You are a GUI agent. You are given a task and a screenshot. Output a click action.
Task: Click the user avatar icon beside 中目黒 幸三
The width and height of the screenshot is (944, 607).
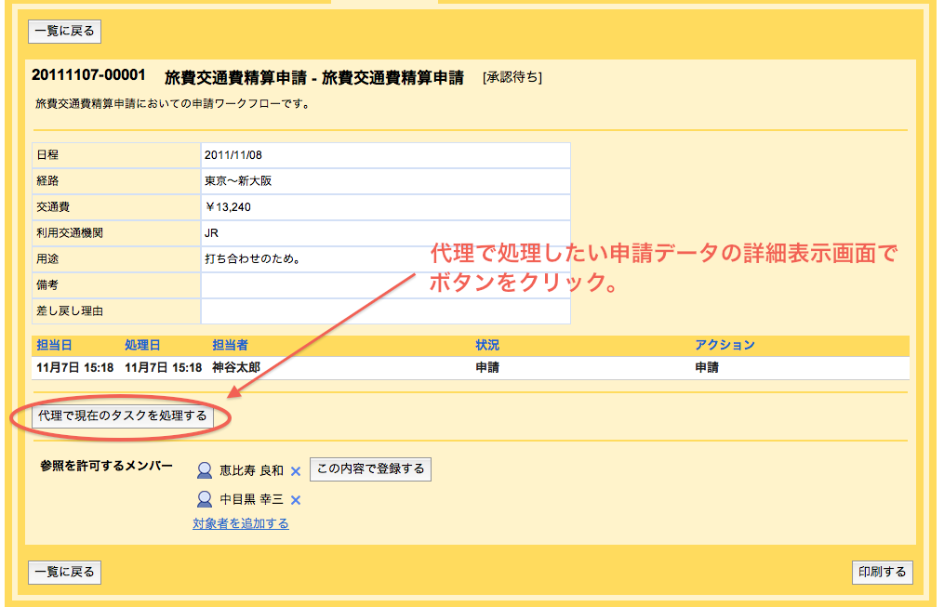(204, 499)
